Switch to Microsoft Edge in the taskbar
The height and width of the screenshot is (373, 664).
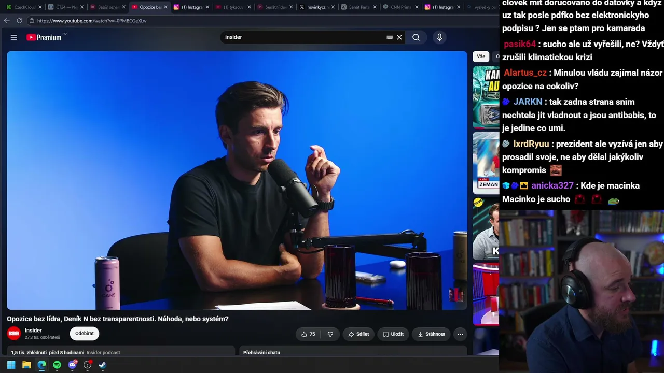click(41, 365)
